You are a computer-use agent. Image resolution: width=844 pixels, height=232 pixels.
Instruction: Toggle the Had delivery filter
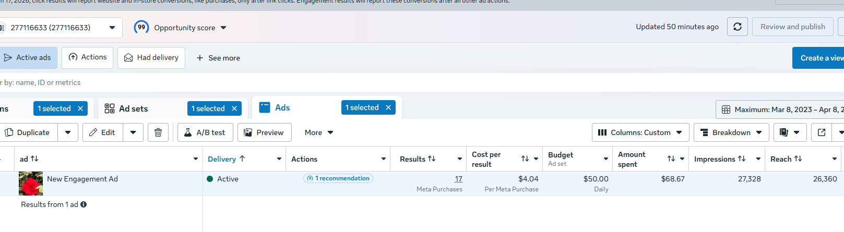151,57
